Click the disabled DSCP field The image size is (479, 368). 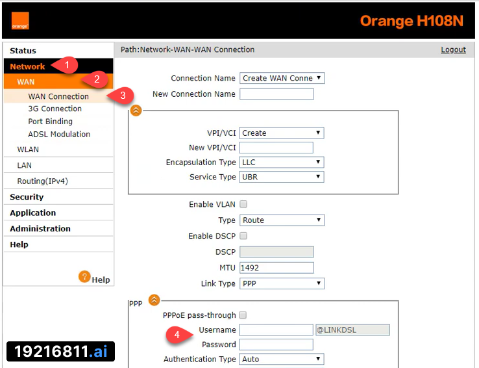coord(276,252)
